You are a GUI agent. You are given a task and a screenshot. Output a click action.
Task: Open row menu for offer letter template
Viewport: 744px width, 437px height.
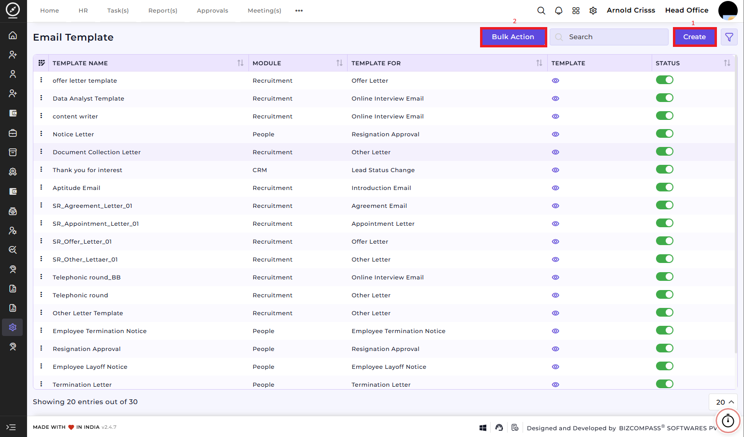pos(41,80)
